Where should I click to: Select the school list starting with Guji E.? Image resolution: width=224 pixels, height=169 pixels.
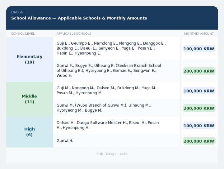111,48
